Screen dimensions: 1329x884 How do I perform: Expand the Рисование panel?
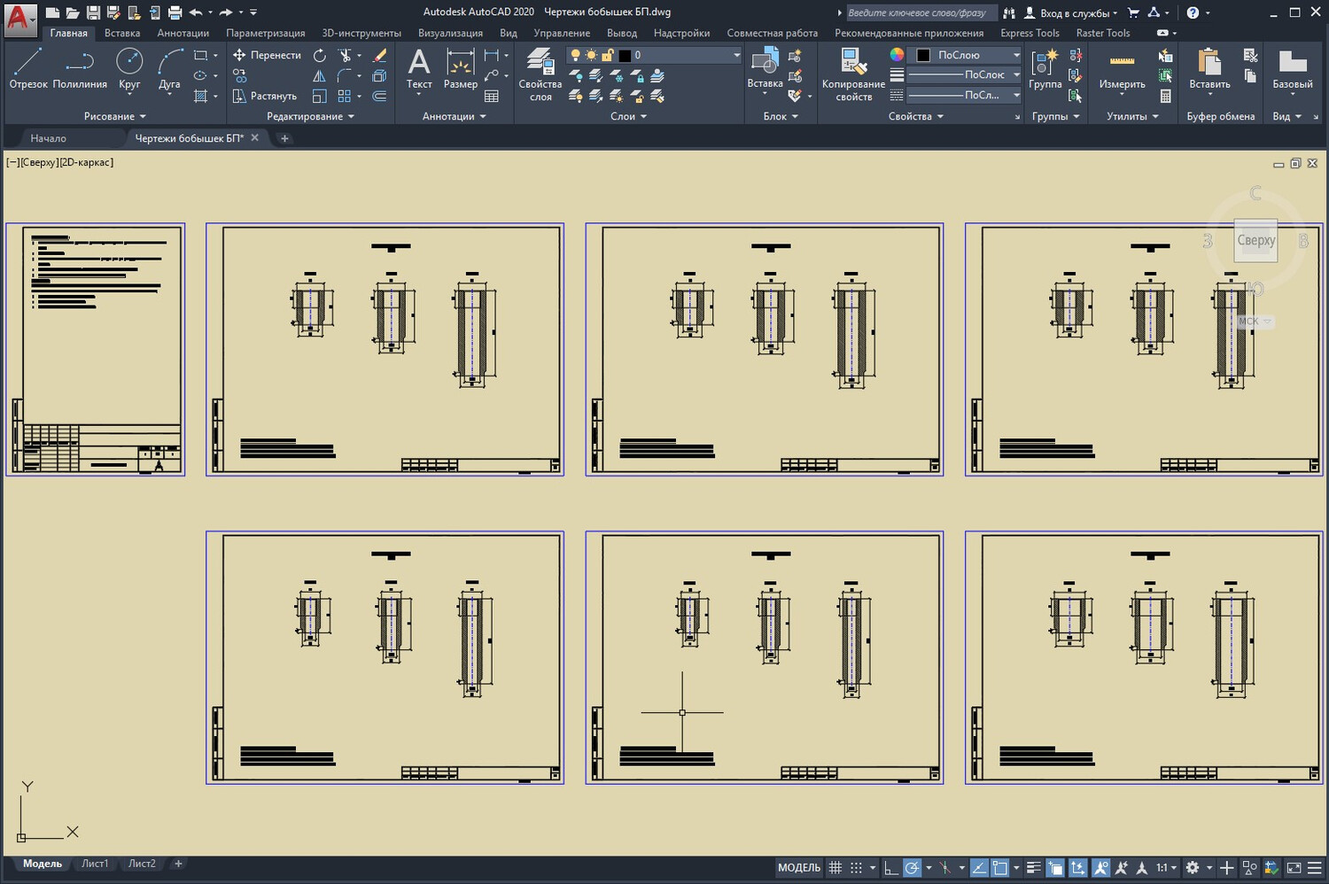(114, 116)
